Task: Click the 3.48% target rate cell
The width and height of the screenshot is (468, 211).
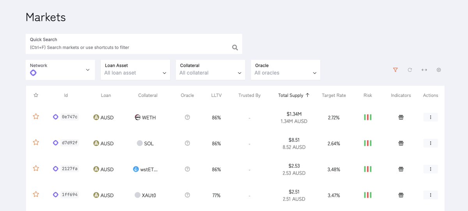Action: click(x=334, y=169)
